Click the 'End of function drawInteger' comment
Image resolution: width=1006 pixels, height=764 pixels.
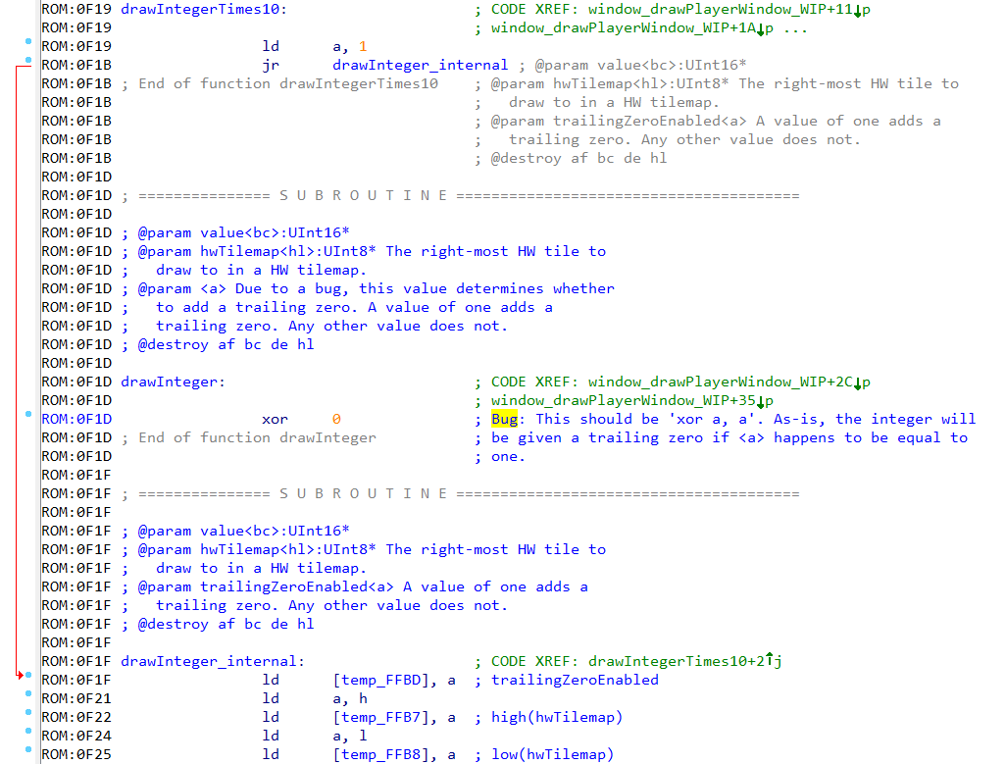click(249, 437)
